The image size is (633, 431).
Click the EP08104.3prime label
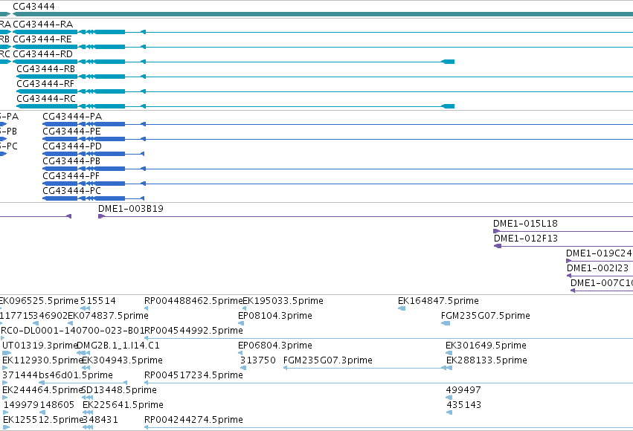[x=275, y=316]
